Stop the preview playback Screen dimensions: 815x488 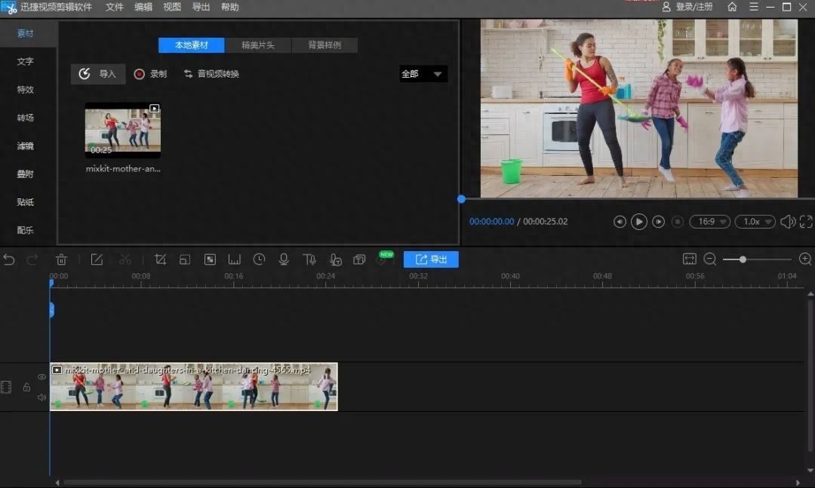pyautogui.click(x=677, y=222)
